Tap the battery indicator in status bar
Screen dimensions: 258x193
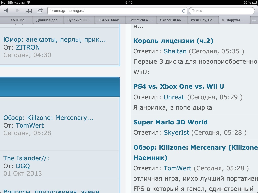(x=254, y=2)
